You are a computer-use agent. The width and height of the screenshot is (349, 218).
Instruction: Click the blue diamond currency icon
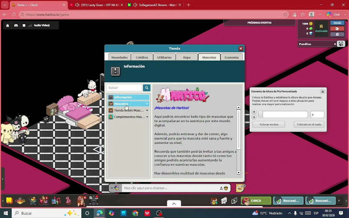coord(311,33)
